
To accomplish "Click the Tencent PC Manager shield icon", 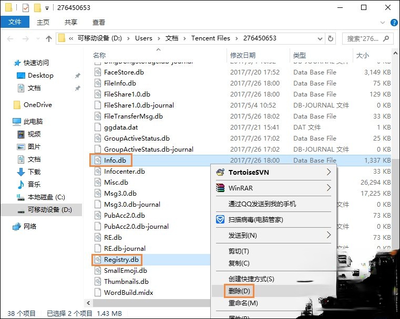I will click(220, 219).
